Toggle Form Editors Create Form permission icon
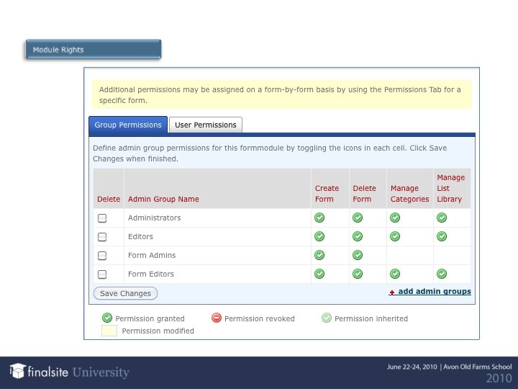This screenshot has height=389, width=518. click(x=319, y=274)
